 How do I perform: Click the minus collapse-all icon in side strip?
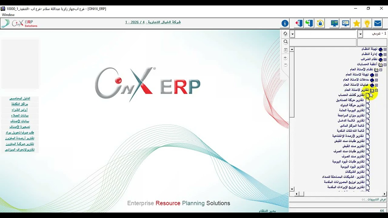pyautogui.click(x=285, y=64)
